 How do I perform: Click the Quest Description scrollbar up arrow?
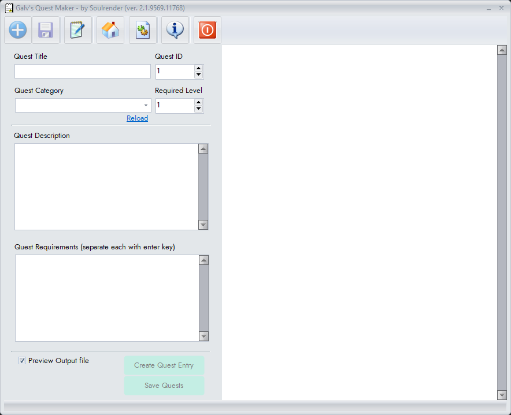(x=203, y=149)
